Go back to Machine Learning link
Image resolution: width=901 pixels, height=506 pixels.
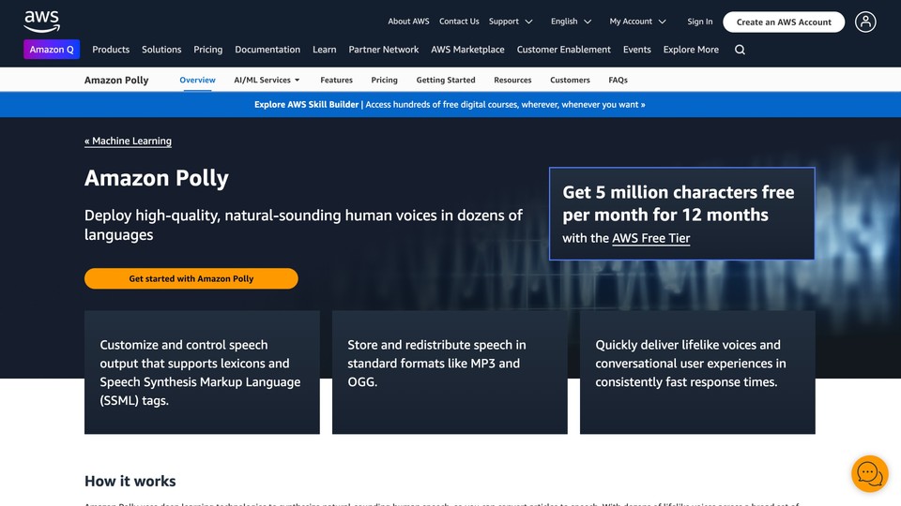tap(128, 141)
